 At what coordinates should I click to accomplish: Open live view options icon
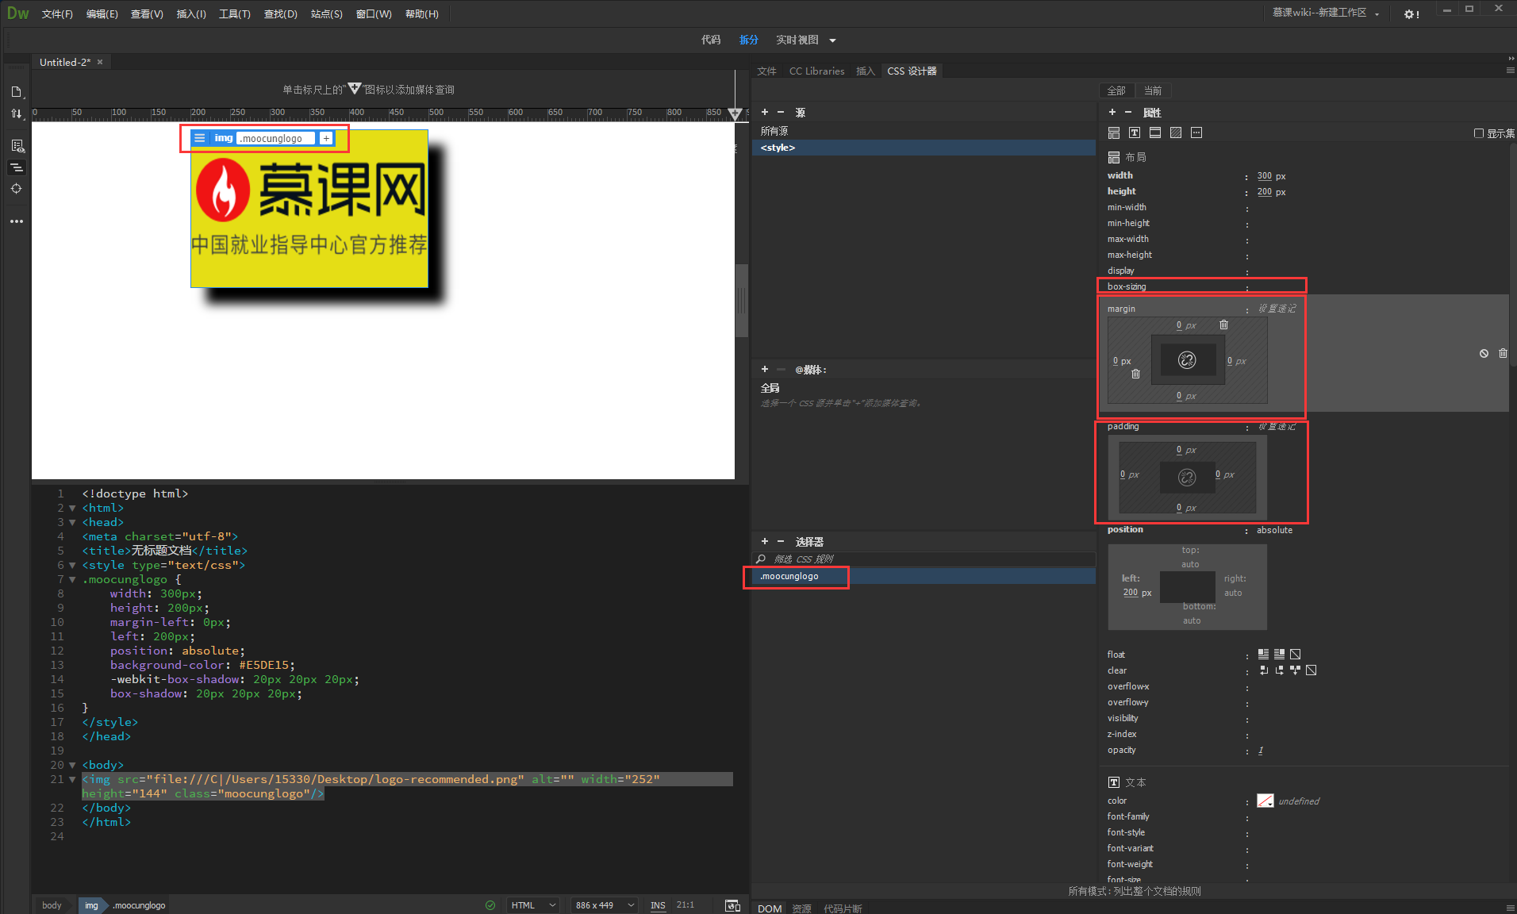(17, 146)
